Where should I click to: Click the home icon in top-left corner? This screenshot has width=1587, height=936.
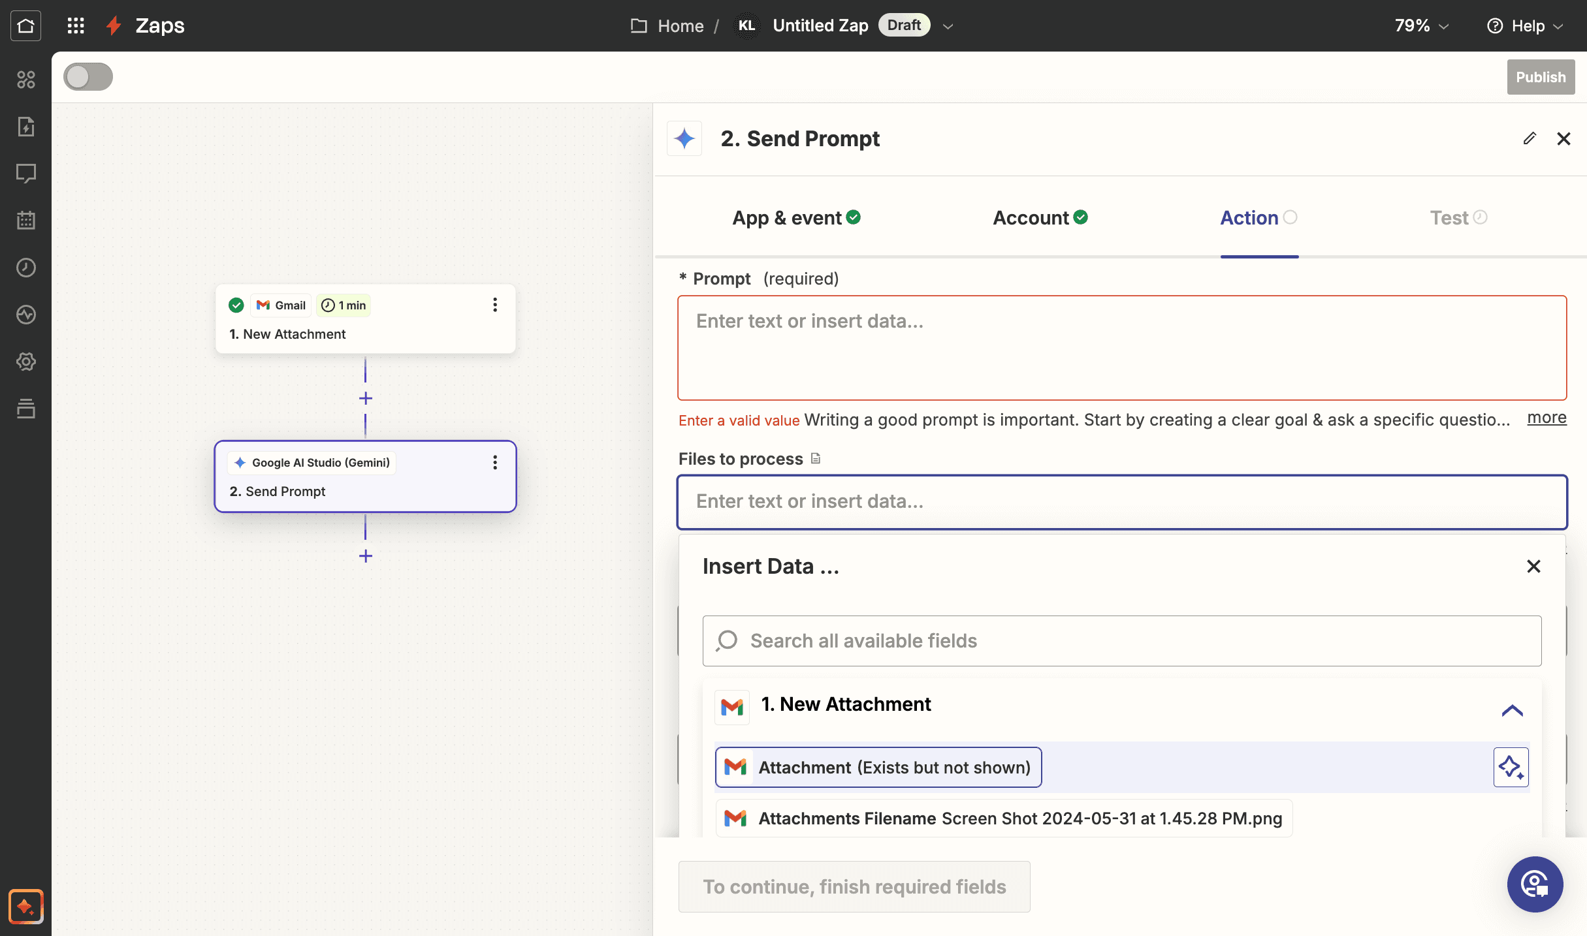pyautogui.click(x=25, y=25)
